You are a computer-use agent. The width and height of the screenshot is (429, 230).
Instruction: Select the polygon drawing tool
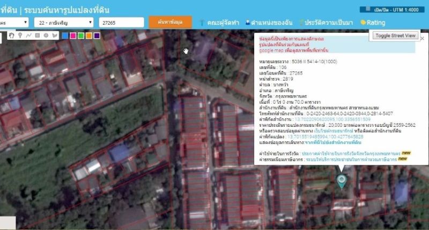click(x=54, y=35)
